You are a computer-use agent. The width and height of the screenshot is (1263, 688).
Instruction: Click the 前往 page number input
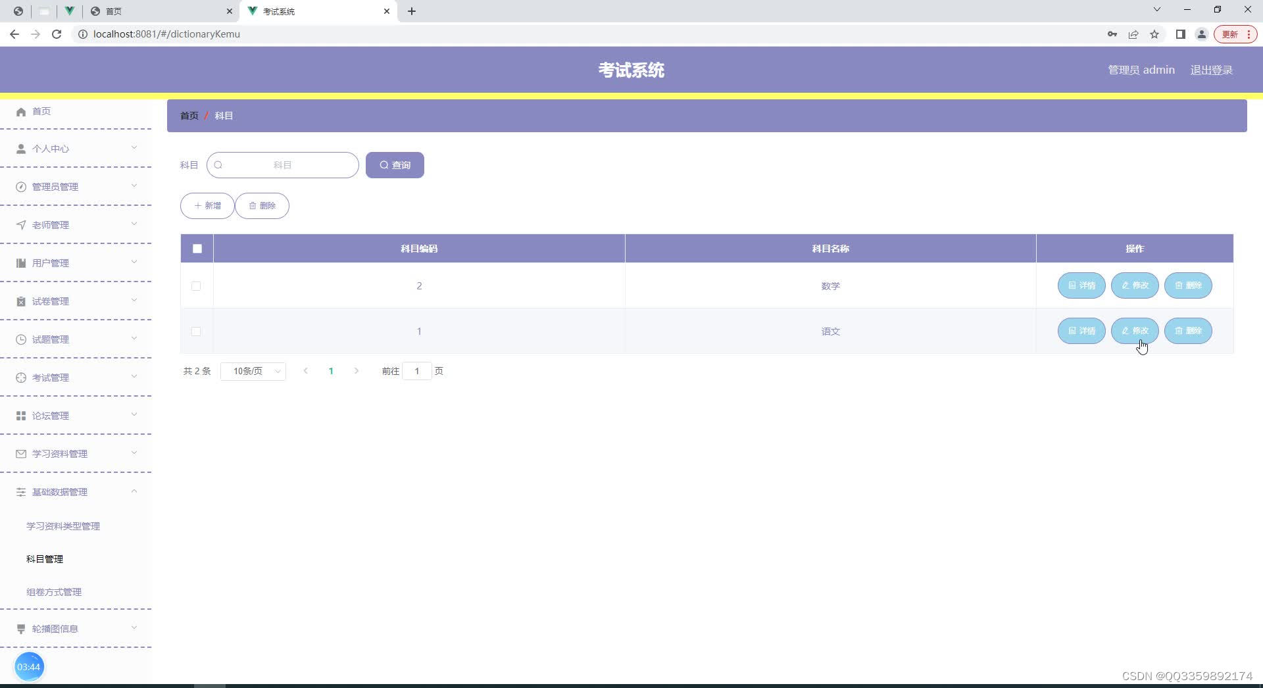[417, 372]
